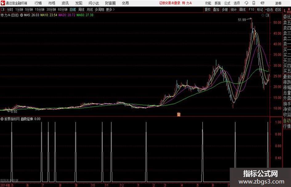The height and width of the screenshot is (187, 291).
Task: Click the 画线 drawing tool button
Action: point(242,10)
